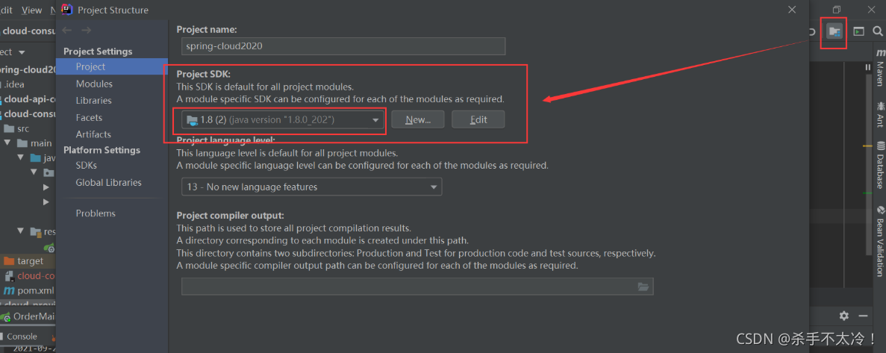The image size is (886, 353).
Task: Select pom.xml in project tree
Action: coord(36,291)
